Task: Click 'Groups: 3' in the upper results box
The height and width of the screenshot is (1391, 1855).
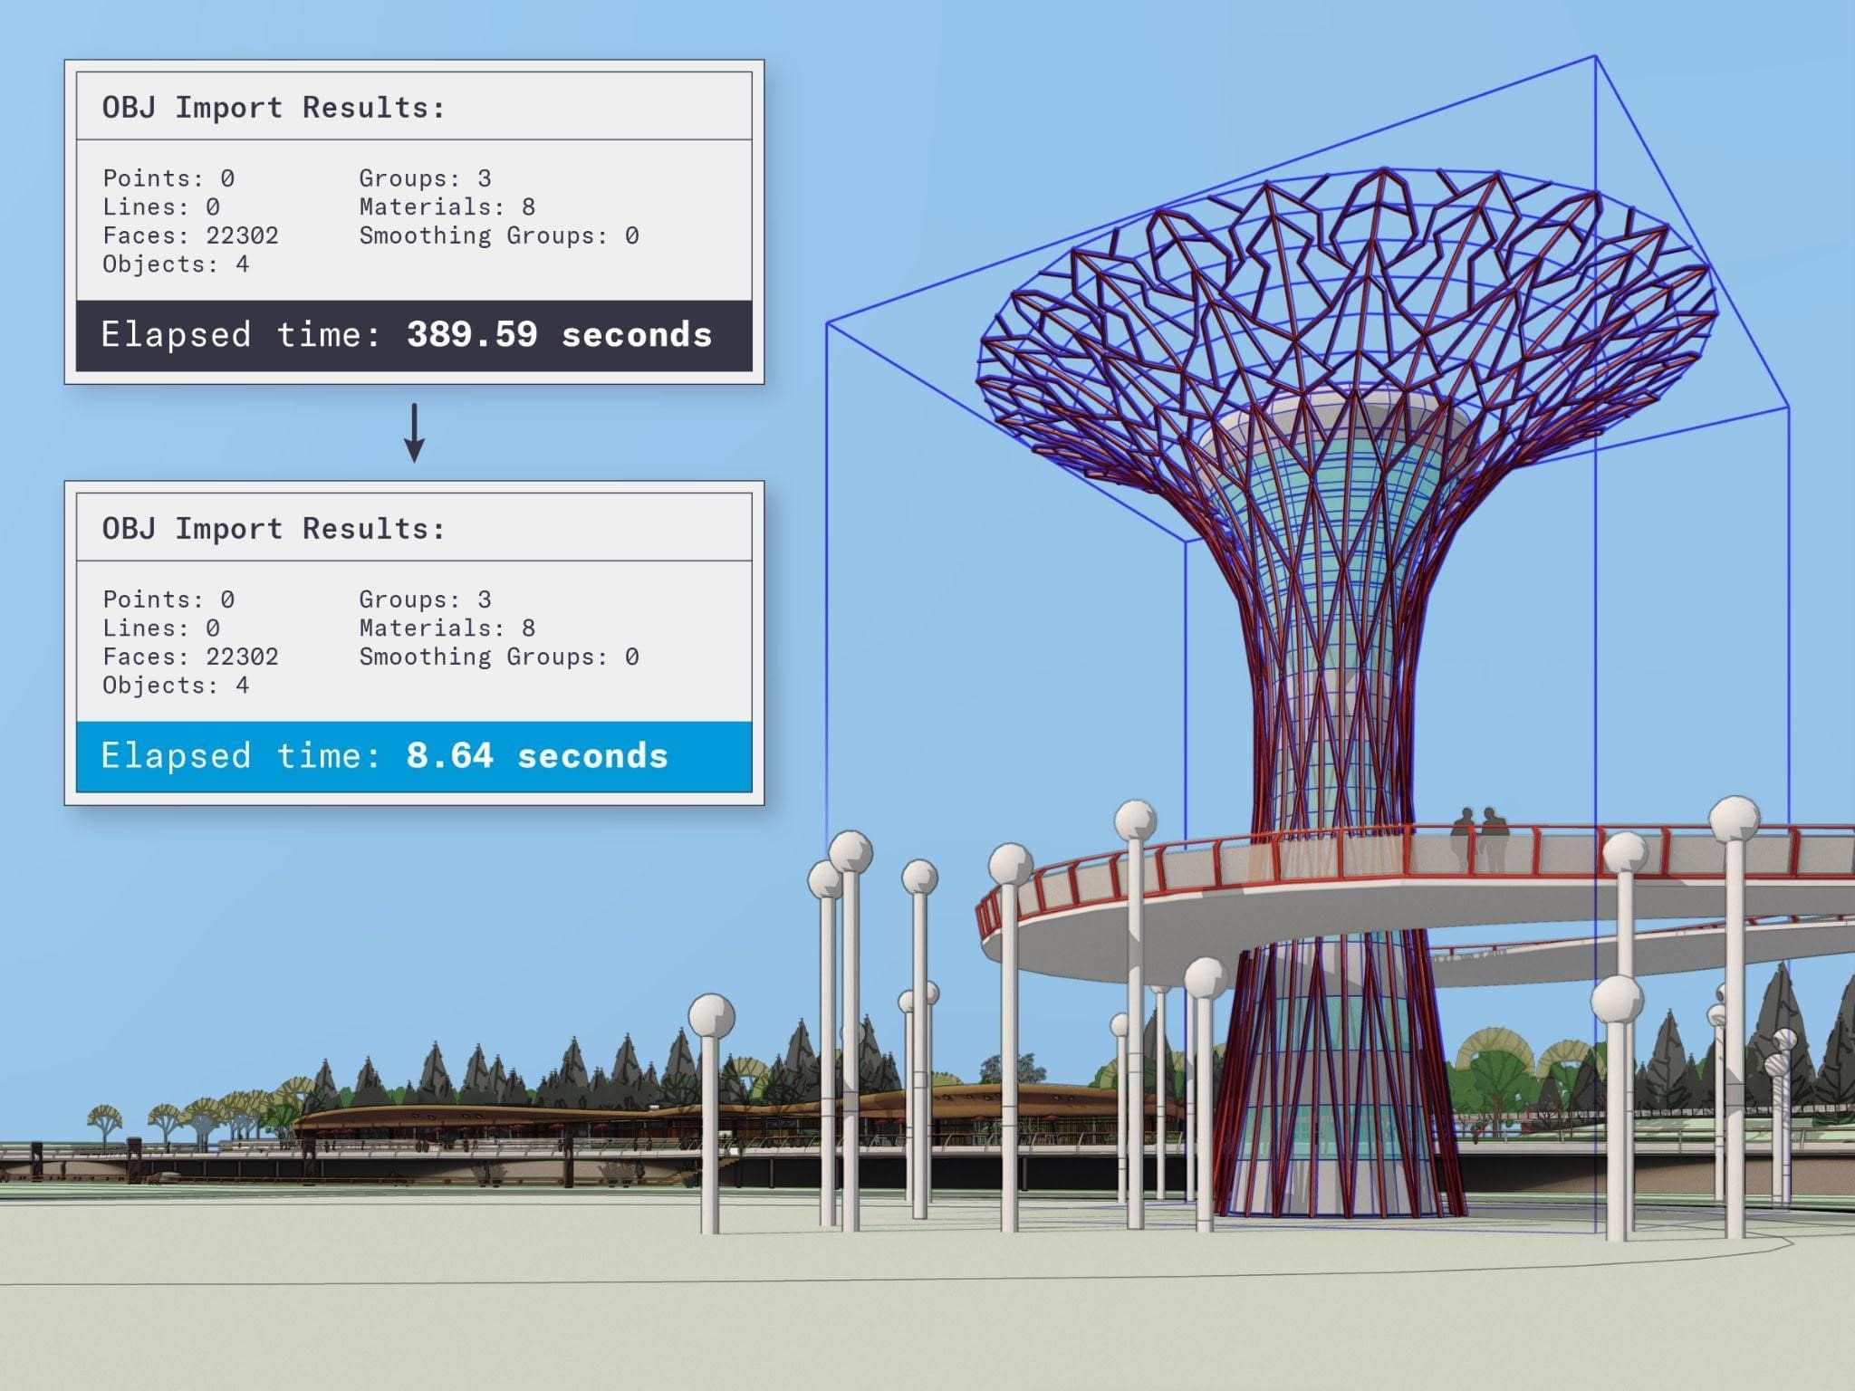Action: pos(425,178)
